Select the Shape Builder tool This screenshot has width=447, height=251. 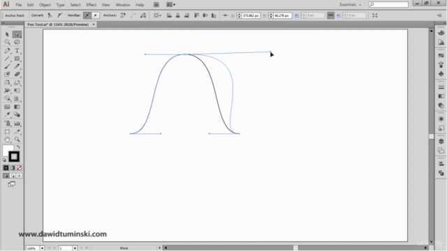(7, 98)
